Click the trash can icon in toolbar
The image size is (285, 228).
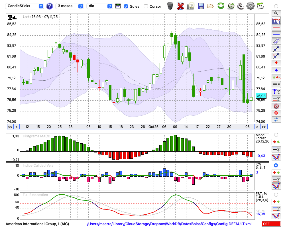click(170, 6)
